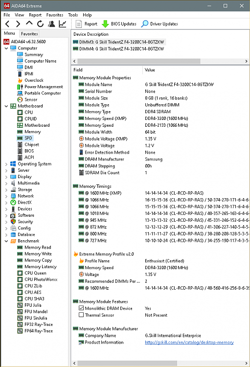Expand the Security node
The width and height of the screenshot is (250, 367).
tap(6, 222)
